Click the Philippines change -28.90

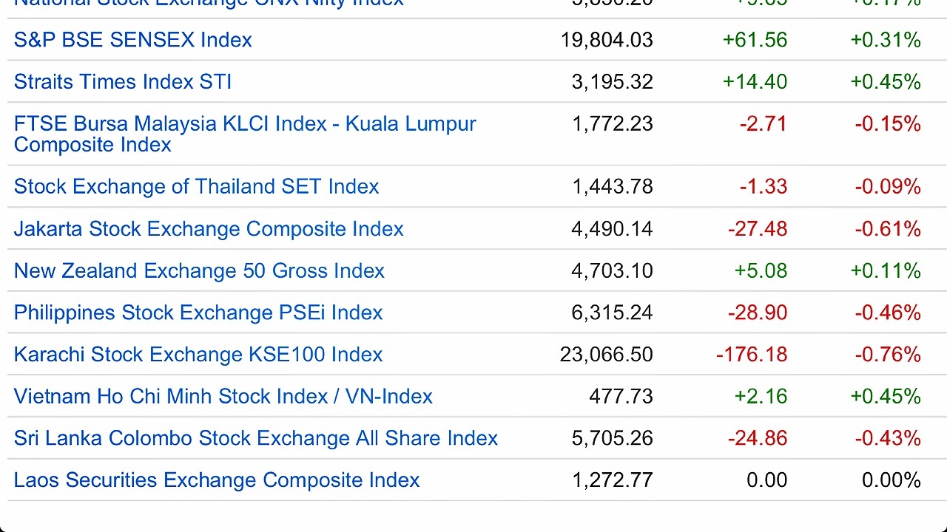coord(758,313)
